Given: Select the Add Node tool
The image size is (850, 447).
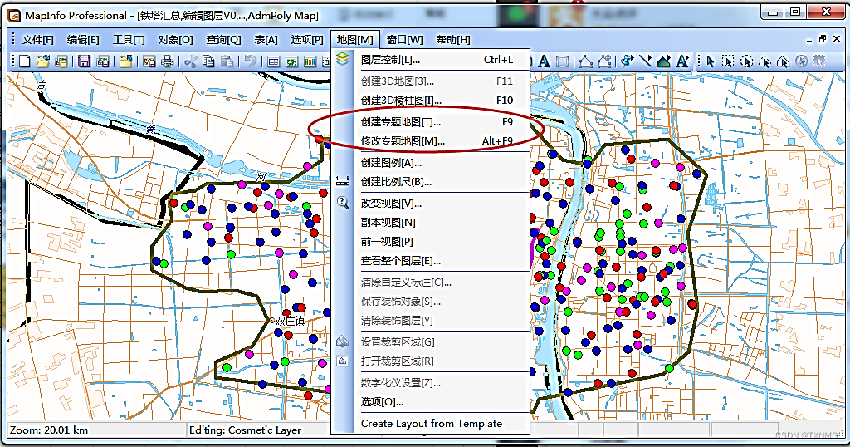Looking at the screenshot, I should 604,61.
